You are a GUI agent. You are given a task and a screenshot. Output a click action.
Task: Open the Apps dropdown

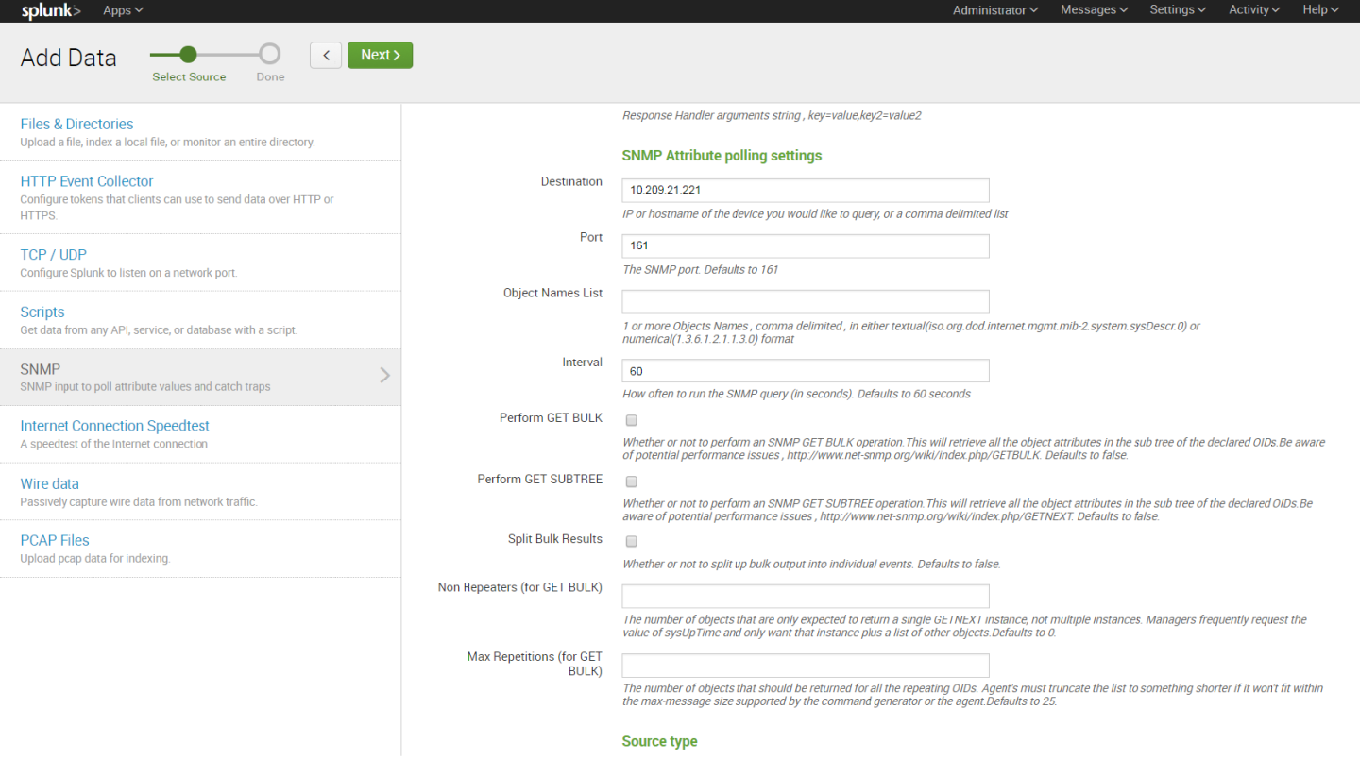point(122,10)
